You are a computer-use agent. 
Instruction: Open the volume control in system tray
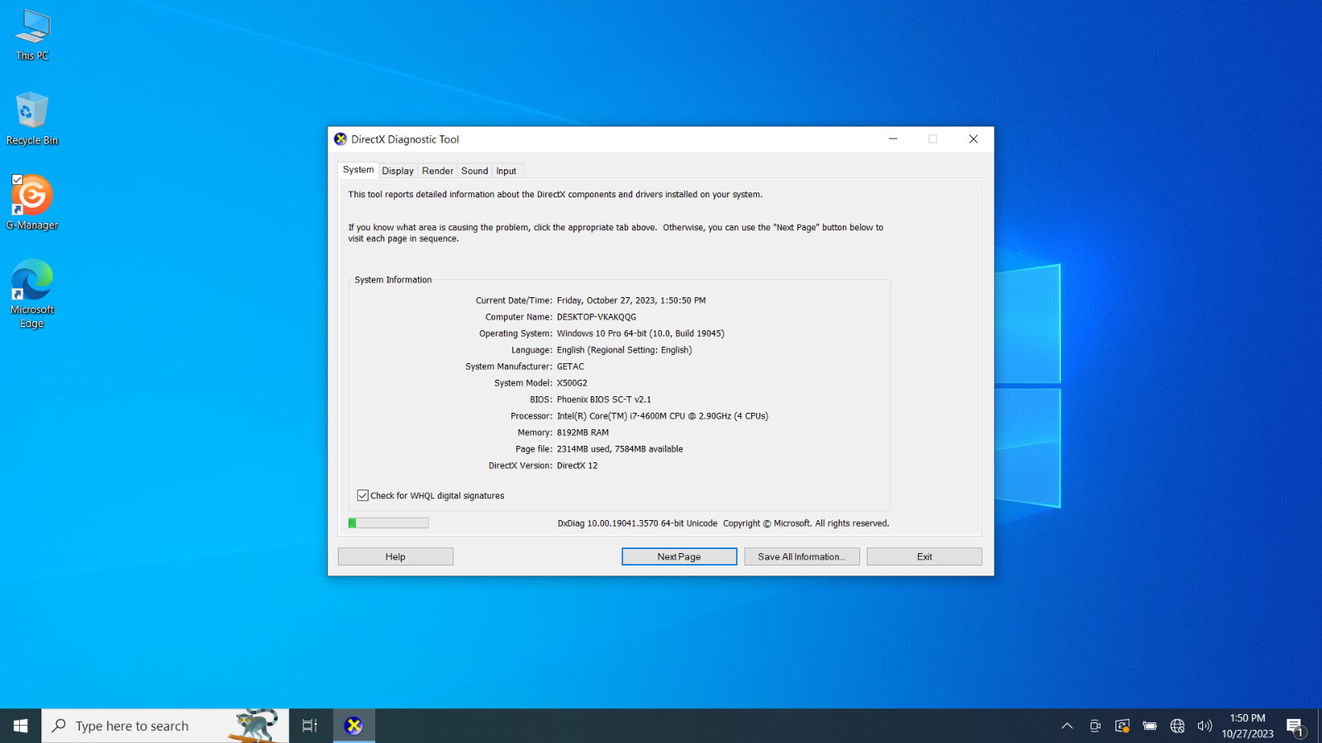[x=1205, y=726]
